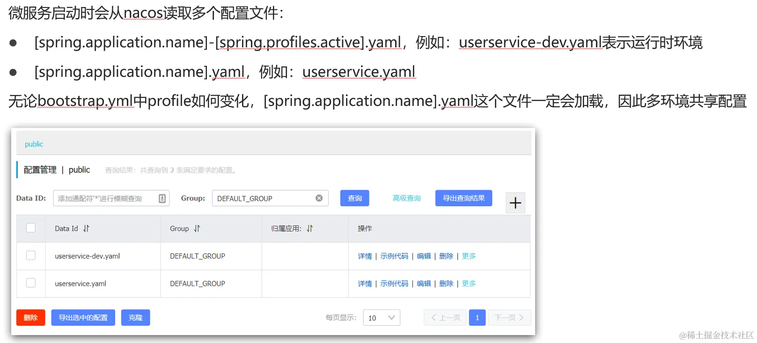The width and height of the screenshot is (757, 343).
Task: Select the public namespace tab
Action: tap(34, 144)
